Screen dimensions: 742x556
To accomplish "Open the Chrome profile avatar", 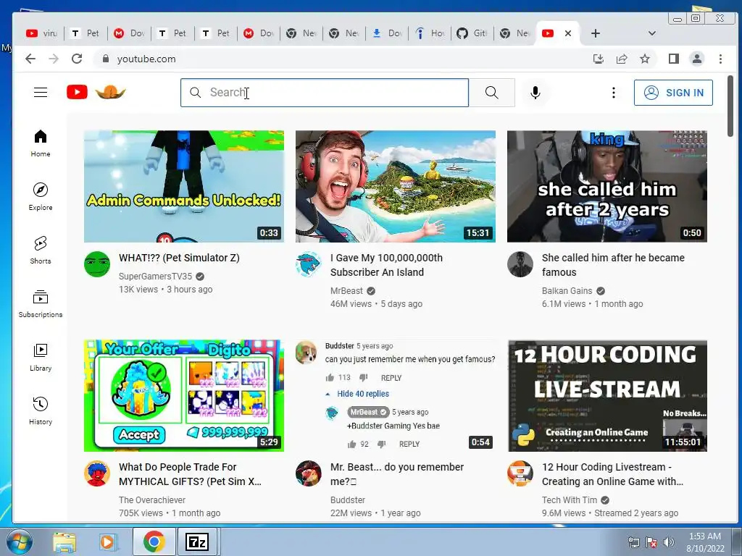I will coord(697,59).
